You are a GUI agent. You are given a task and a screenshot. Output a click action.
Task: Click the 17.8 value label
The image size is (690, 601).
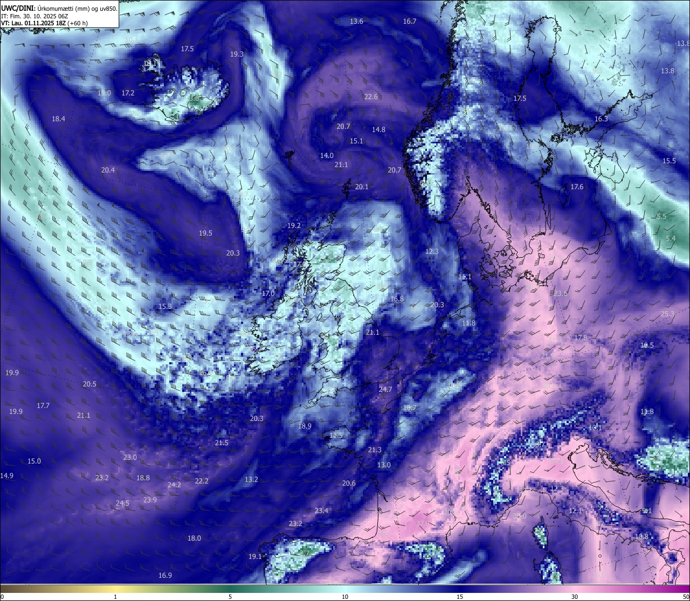[x=581, y=338]
